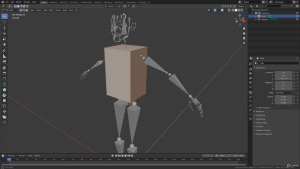Switch perspective/orthographic grid icon
Viewport: 300px width, 169px height.
244,43
